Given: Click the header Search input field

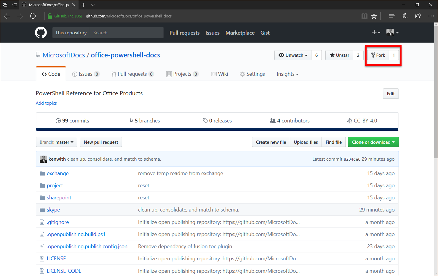Looking at the screenshot, I should [x=127, y=33].
